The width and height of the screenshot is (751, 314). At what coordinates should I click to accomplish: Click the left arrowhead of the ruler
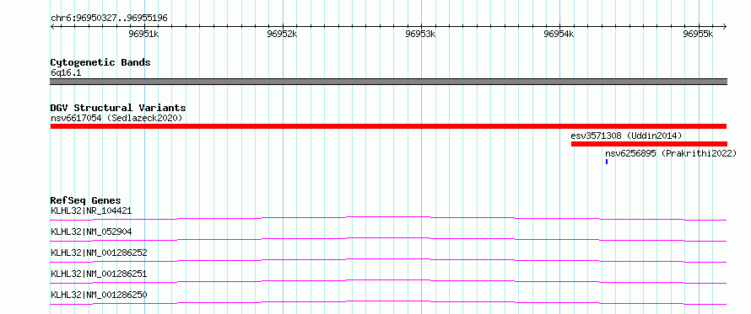[x=52, y=26]
